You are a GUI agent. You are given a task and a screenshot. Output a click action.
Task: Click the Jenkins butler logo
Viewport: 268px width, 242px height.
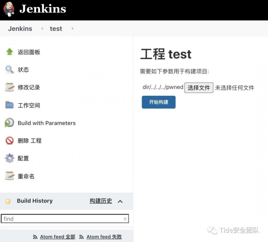tap(8, 9)
